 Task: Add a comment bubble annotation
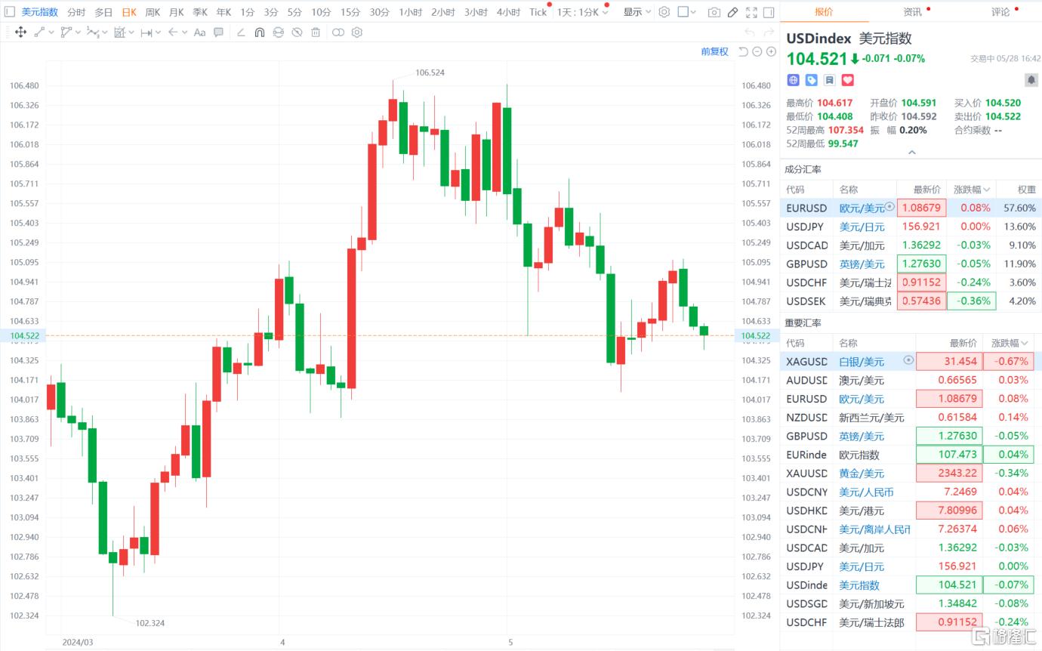(x=218, y=32)
